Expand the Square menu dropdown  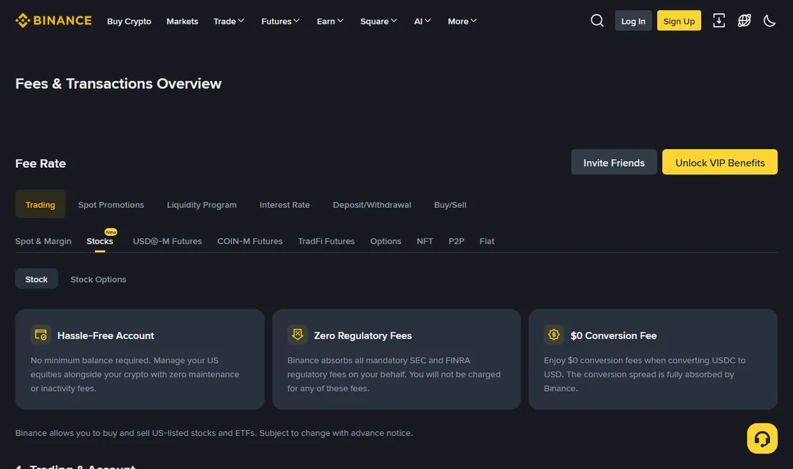point(379,21)
